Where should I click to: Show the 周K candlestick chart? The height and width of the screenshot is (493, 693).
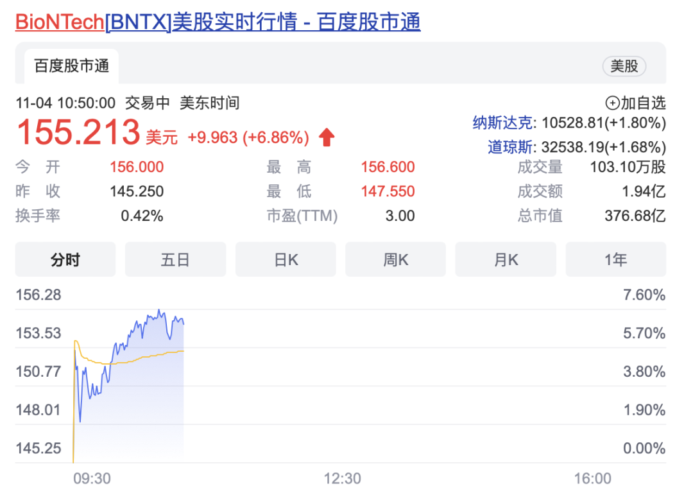point(395,259)
